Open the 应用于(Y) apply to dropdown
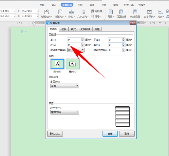The width and height of the screenshot is (169, 156). tap(65, 112)
